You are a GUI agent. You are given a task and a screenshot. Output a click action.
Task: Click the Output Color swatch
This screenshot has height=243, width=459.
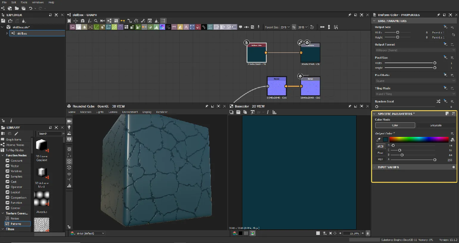(385, 140)
